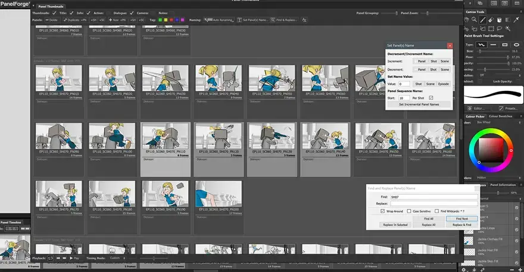
Task: Choose the ellipse brush type
Action: (x=516, y=45)
